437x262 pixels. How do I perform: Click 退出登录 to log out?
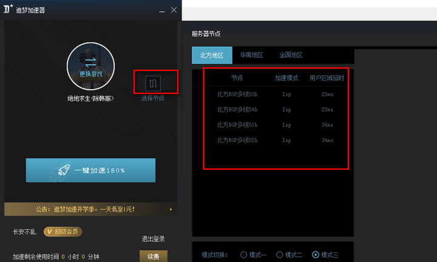pos(153,238)
